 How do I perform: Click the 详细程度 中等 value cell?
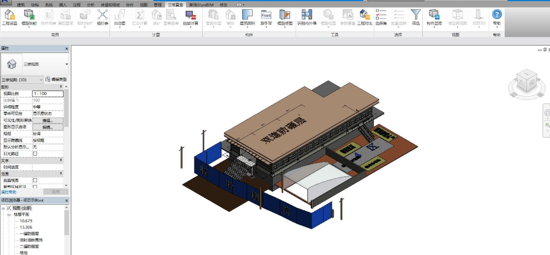[48, 107]
